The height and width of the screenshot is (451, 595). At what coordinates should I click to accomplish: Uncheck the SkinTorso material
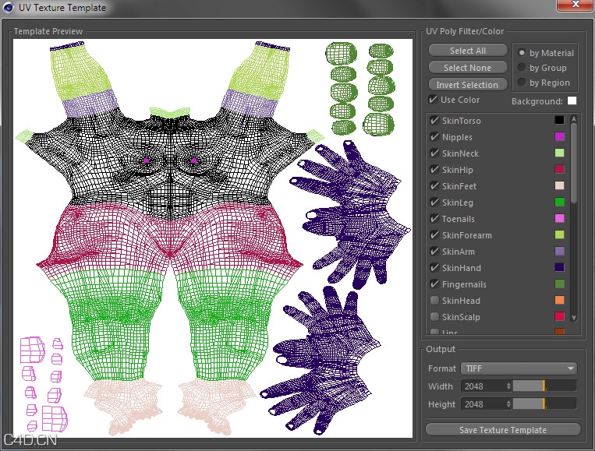(434, 121)
